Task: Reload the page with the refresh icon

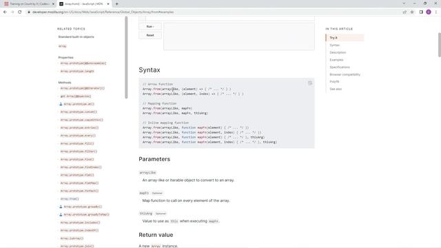Action: [x=20, y=12]
